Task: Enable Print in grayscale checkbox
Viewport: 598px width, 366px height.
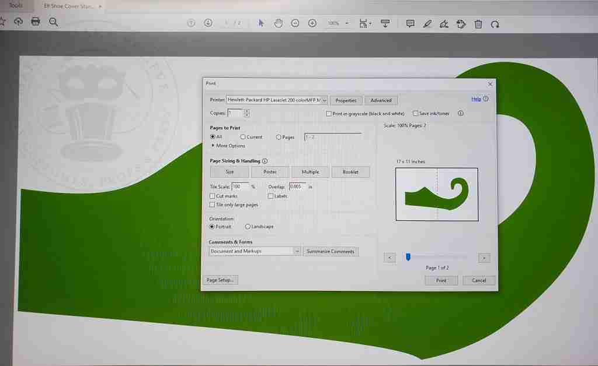Action: 329,114
